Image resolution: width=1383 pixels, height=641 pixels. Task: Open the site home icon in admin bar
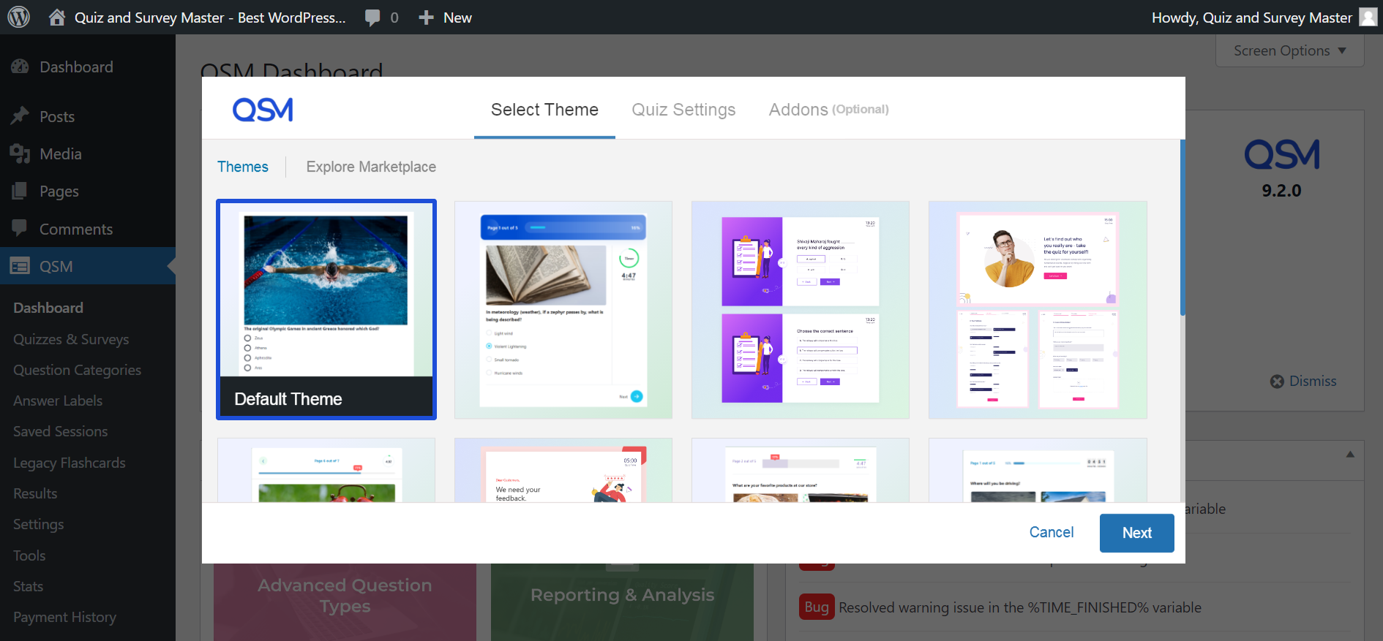tap(57, 17)
